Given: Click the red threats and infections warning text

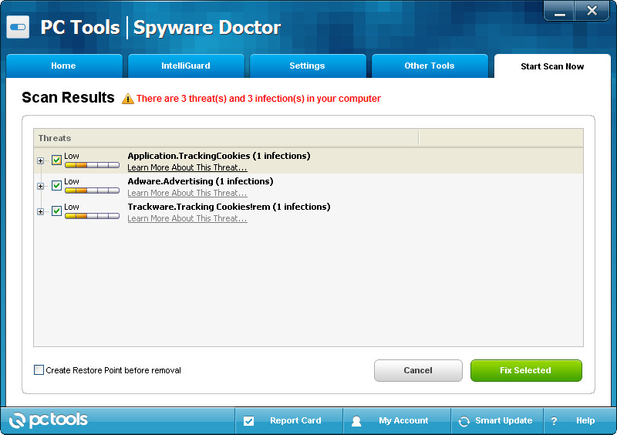Looking at the screenshot, I should tap(258, 99).
